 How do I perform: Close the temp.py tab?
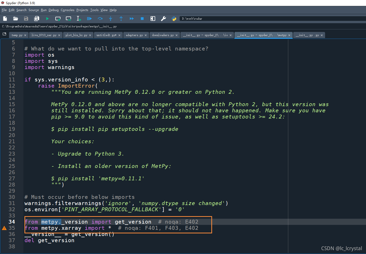click(x=25, y=35)
